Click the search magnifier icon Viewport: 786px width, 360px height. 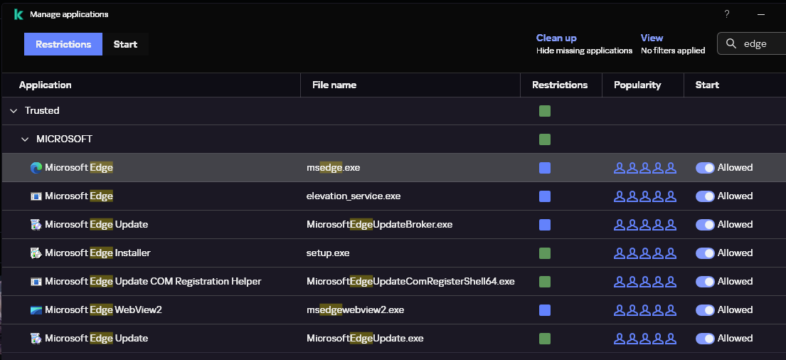pos(731,43)
